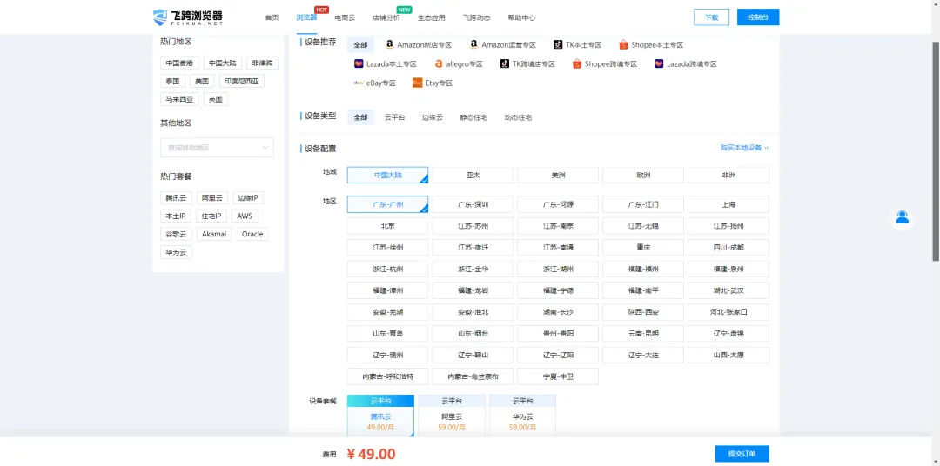Switch device type to 云平台

394,117
